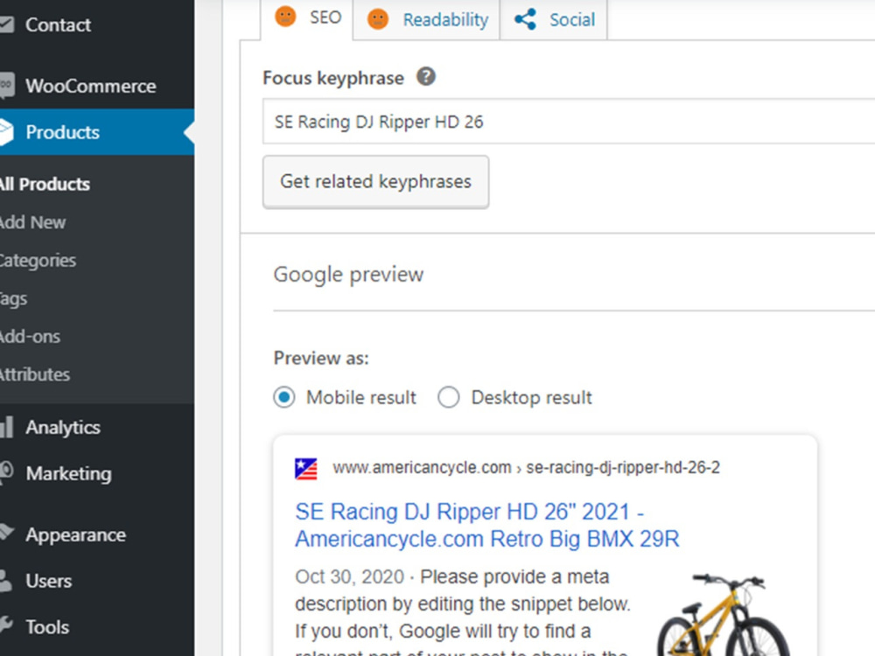875x656 pixels.
Task: Click the Products box icon
Action: click(x=5, y=132)
